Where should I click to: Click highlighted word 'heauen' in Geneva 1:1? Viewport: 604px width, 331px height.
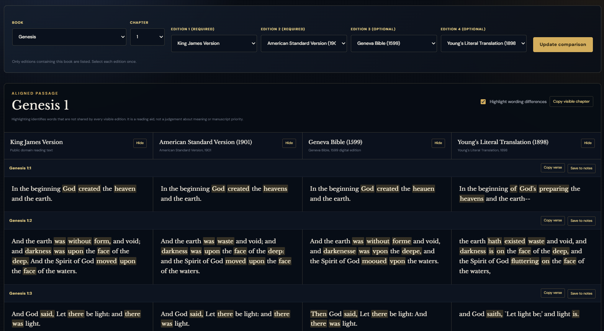tap(424, 188)
